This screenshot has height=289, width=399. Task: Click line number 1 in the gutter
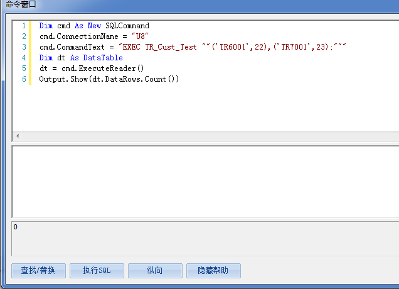[23, 26]
